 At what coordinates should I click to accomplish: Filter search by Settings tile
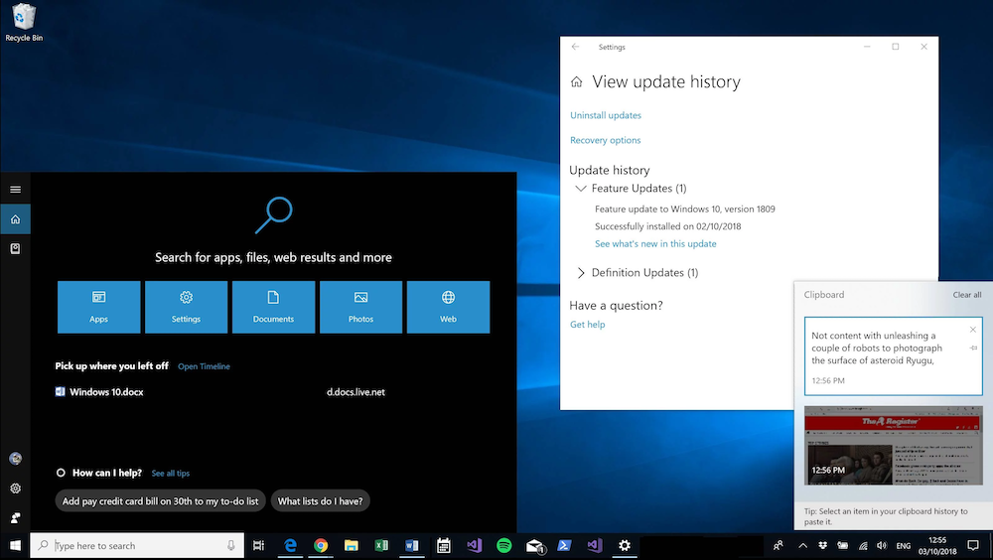click(x=187, y=307)
